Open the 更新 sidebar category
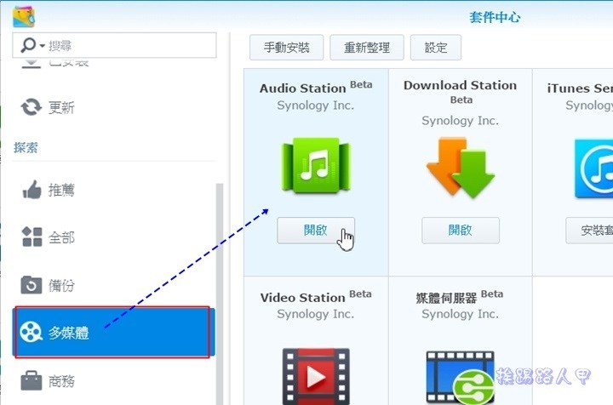The image size is (613, 405). coord(114,107)
